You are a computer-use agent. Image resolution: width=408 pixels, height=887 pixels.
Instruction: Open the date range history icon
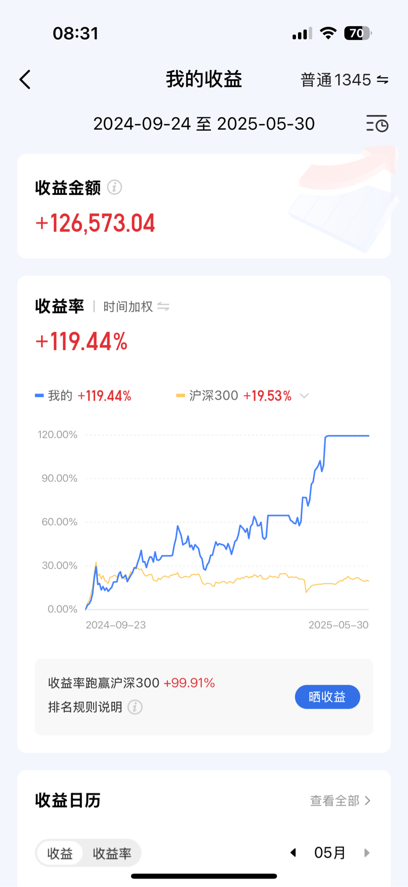tap(377, 123)
